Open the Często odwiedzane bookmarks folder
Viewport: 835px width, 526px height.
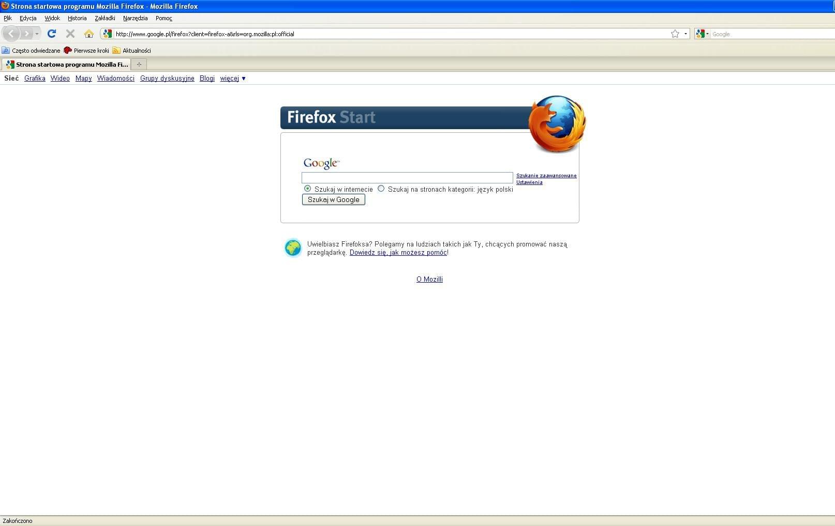pyautogui.click(x=31, y=51)
